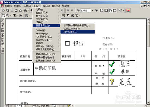This screenshot has width=150, height=107.
Task: Select the Text Select tool
Action: pyautogui.click(x=15, y=15)
